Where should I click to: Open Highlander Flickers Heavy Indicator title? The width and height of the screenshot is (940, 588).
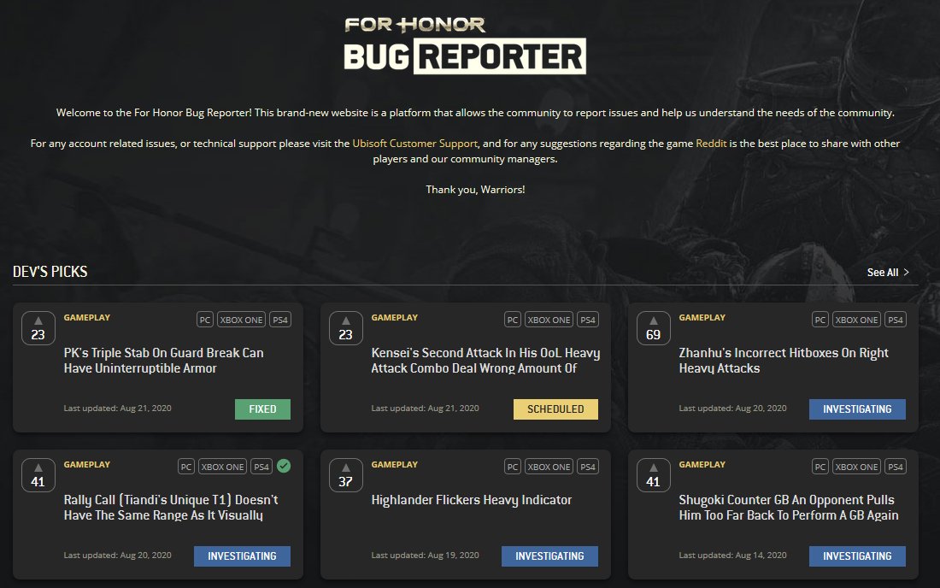472,500
